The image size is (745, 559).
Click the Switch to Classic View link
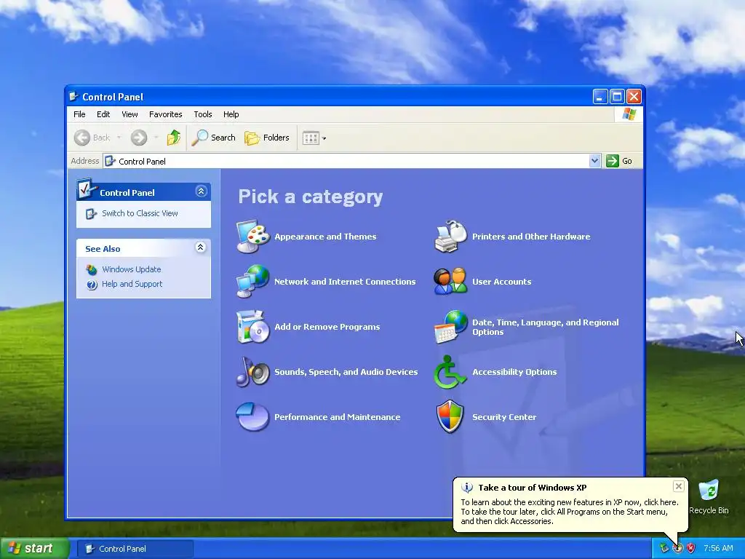point(140,213)
